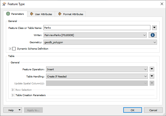Viewport: 166px width, 116px height.
Task: Open the Feature Operation dropdown set to Insert
Action: click(x=97, y=69)
